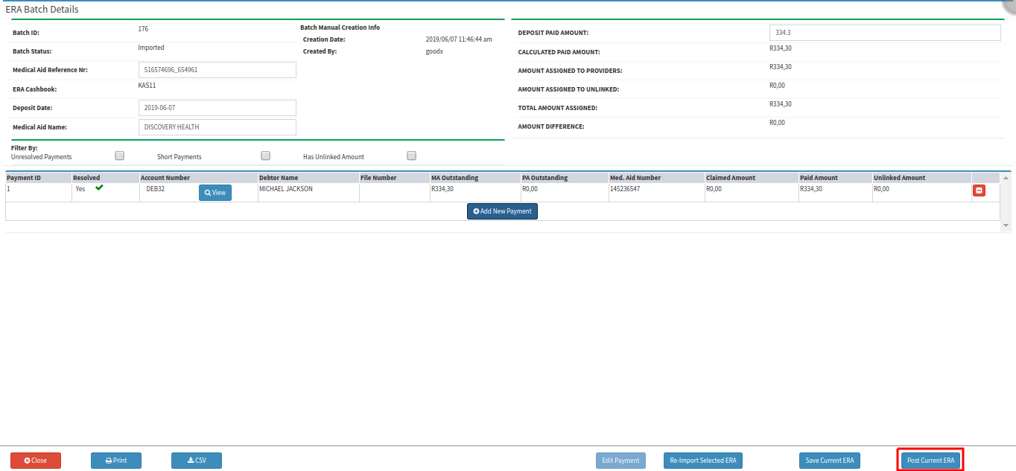Close the ERA Batch Details screen
The height and width of the screenshot is (471, 1016).
(36, 461)
